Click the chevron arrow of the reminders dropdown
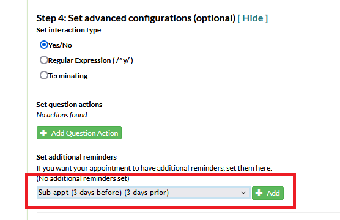340x220 pixels. coord(243,193)
